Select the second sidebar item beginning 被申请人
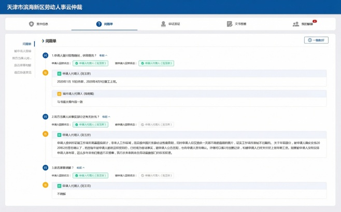The height and width of the screenshot is (212, 341). (x=23, y=51)
